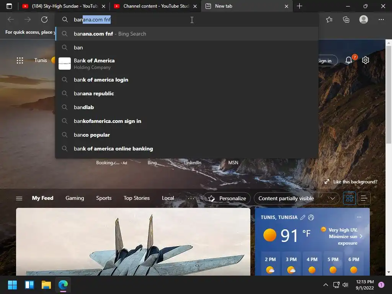Open the Booking.com ad quick link
The height and width of the screenshot is (294, 392).
click(x=111, y=162)
